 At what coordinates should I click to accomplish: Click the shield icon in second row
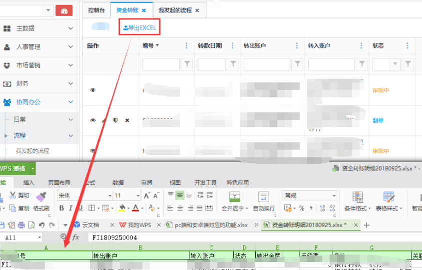coord(115,120)
